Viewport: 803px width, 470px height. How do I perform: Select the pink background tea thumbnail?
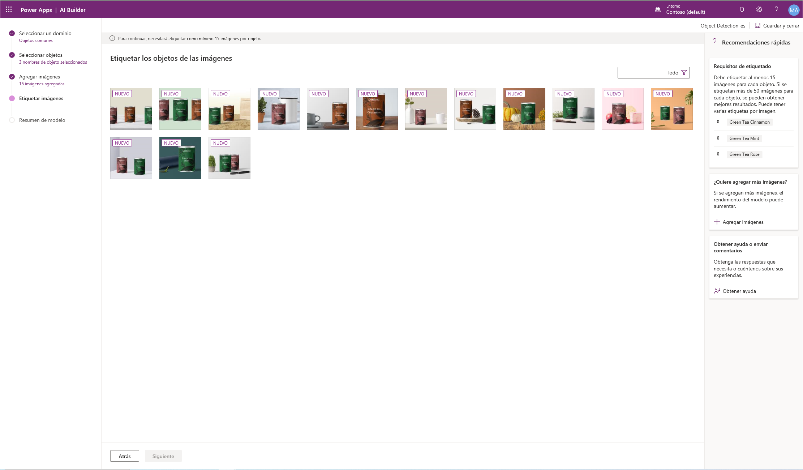coord(623,109)
